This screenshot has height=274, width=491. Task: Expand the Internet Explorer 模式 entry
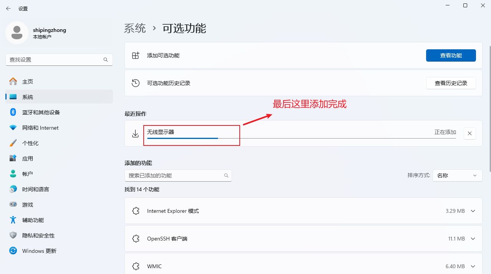coord(473,211)
